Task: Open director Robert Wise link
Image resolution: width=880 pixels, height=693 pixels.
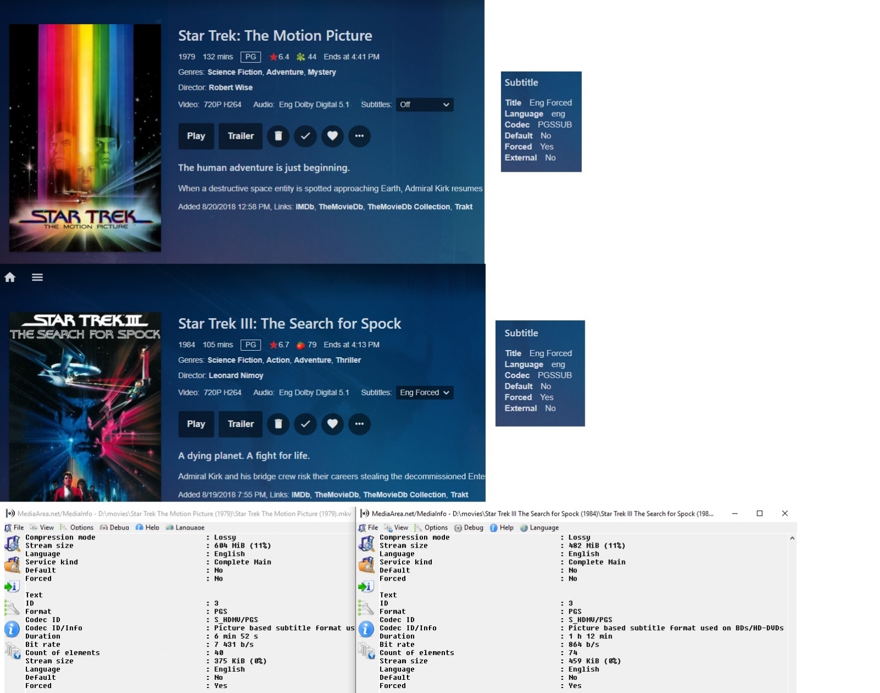Action: tap(230, 88)
